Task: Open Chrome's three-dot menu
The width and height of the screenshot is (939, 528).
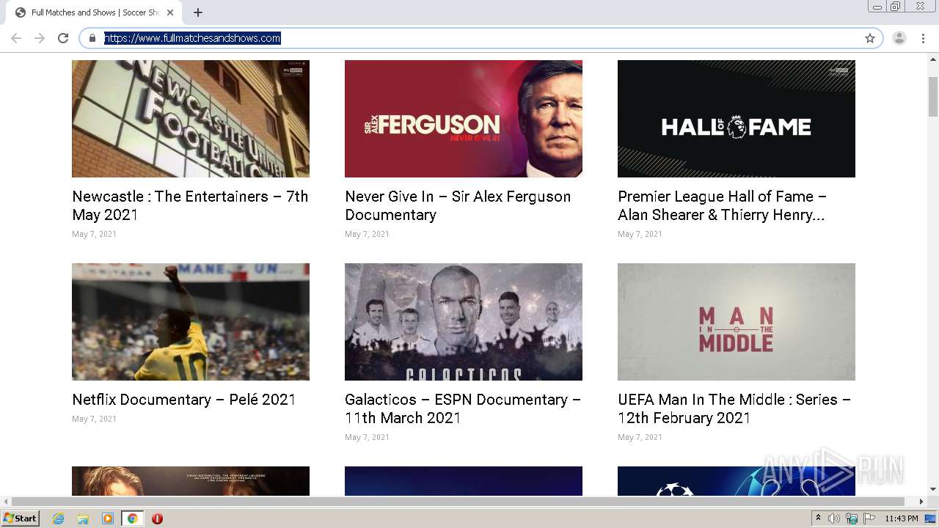Action: pyautogui.click(x=923, y=38)
